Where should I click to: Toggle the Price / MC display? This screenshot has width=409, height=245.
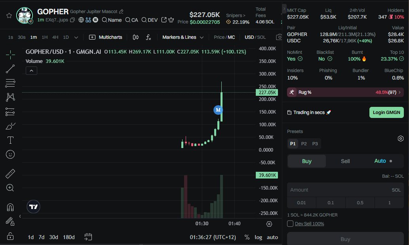224,37
